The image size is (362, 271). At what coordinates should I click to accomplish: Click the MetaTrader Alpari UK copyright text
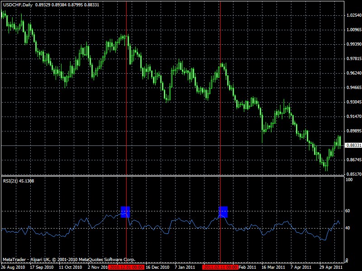point(69,260)
